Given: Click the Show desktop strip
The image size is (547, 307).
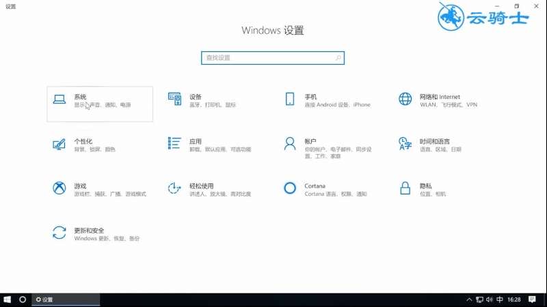Looking at the screenshot, I should tap(545, 299).
